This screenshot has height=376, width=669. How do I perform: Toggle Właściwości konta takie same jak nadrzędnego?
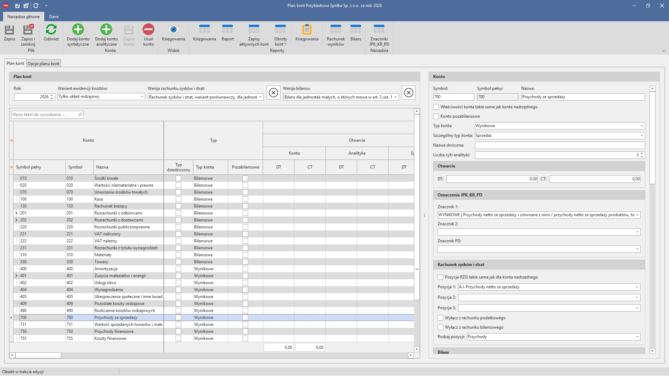tap(436, 107)
